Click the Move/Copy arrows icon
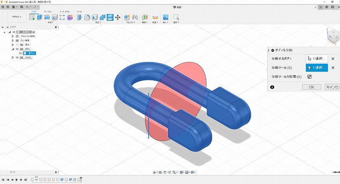This screenshot has height=184, width=340. pyautogui.click(x=117, y=17)
